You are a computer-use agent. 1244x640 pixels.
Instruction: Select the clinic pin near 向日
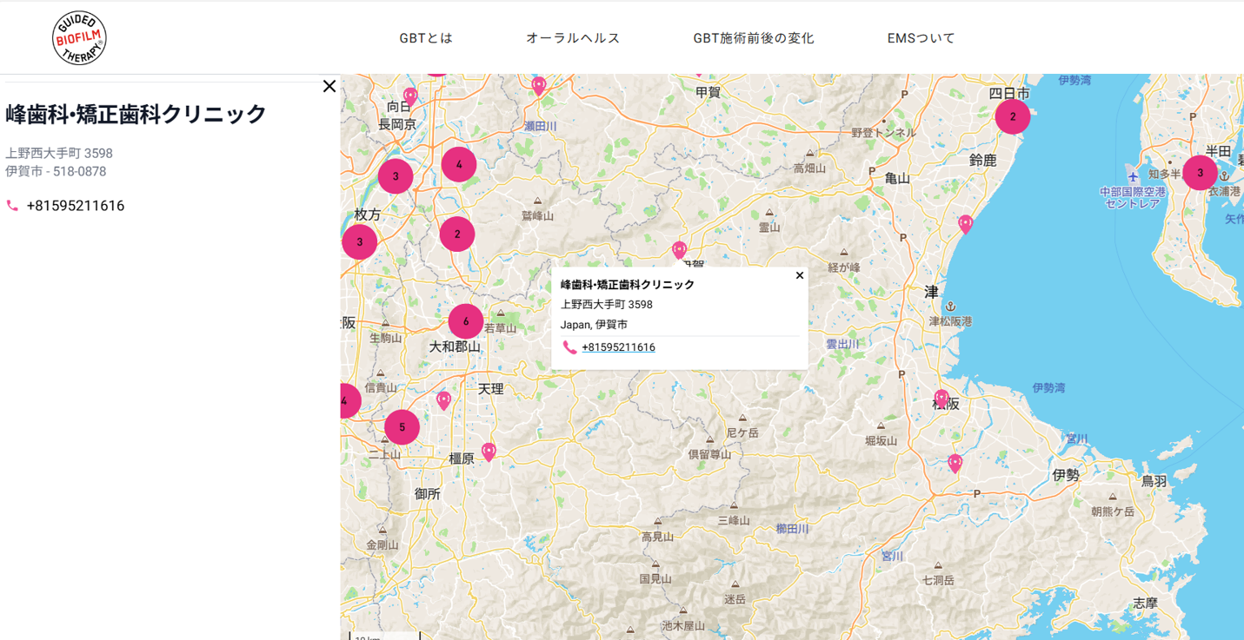pos(410,96)
